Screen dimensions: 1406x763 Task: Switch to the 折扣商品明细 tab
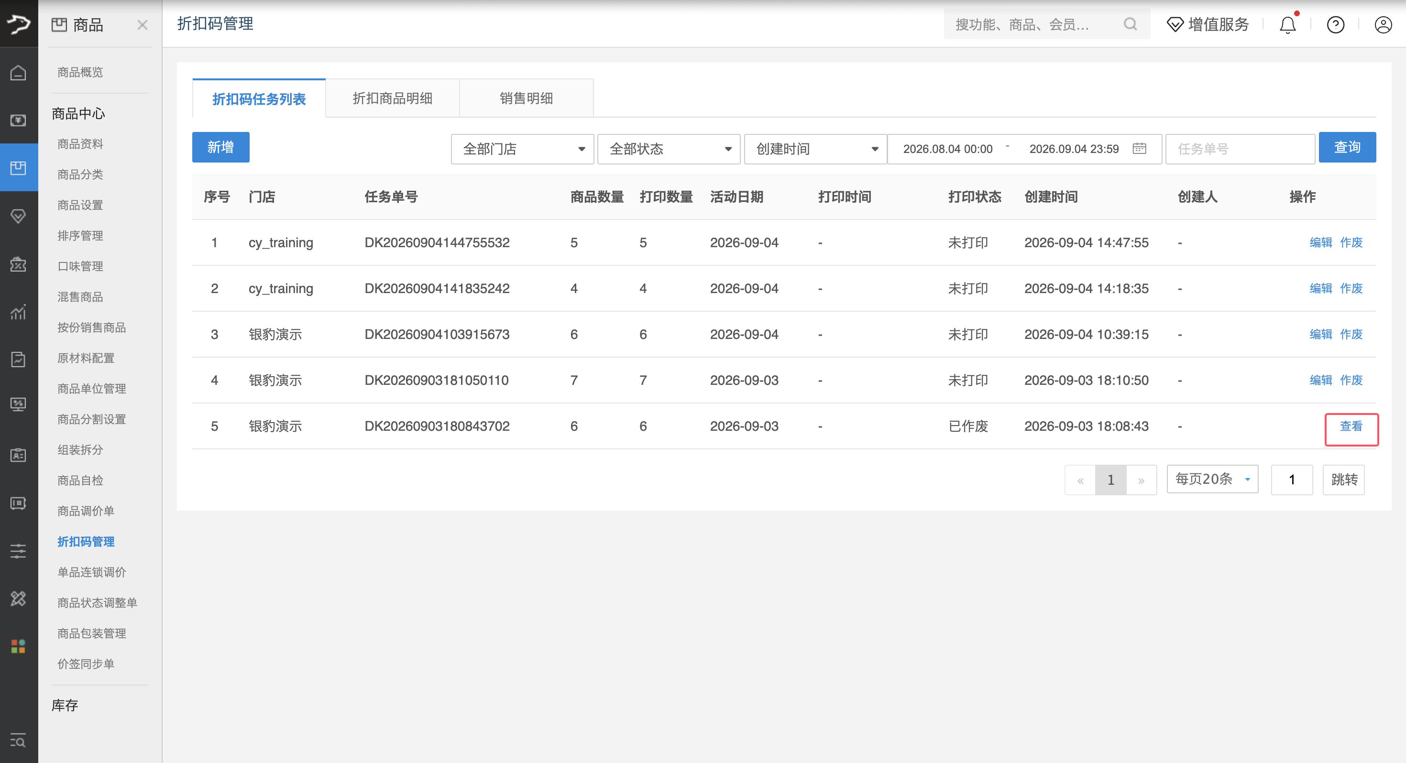[x=393, y=98]
